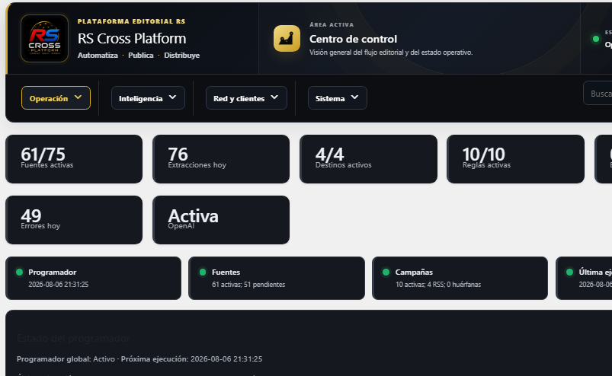Screen dimensions: 612x376
Task: Click the Programador timestamp 2026-08-06 21:31:25
Action: [59, 285]
